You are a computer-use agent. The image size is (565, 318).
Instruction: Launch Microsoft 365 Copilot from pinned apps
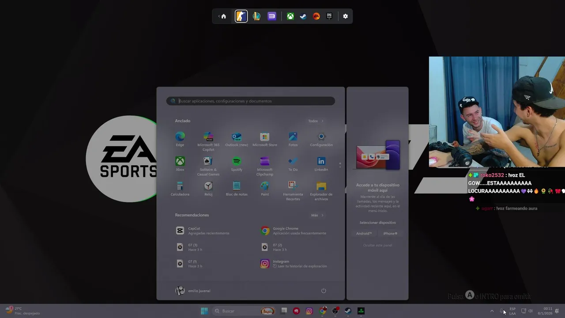[x=208, y=141]
